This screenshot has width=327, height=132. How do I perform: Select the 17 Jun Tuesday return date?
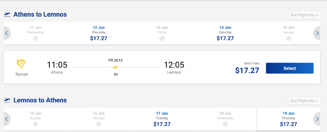point(162,119)
